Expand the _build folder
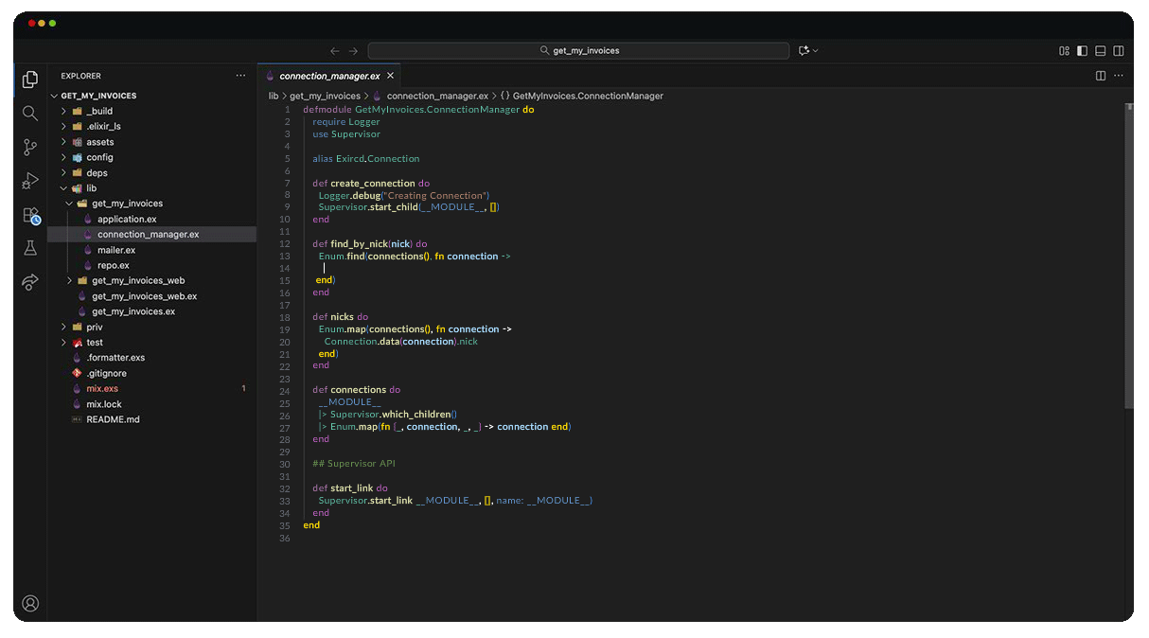Screen dimensions: 1149x638 pos(99,111)
